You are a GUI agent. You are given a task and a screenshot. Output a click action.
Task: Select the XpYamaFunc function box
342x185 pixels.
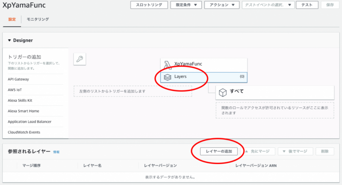[x=204, y=65]
